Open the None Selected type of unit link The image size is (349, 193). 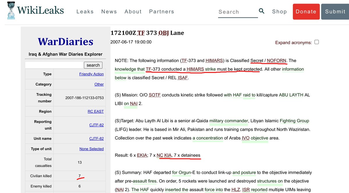[x=92, y=149]
